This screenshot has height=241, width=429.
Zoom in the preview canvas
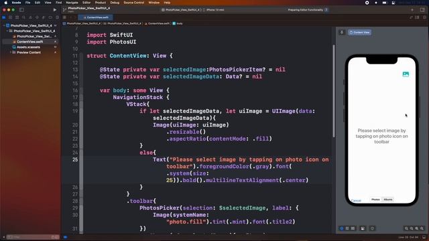coord(422,228)
